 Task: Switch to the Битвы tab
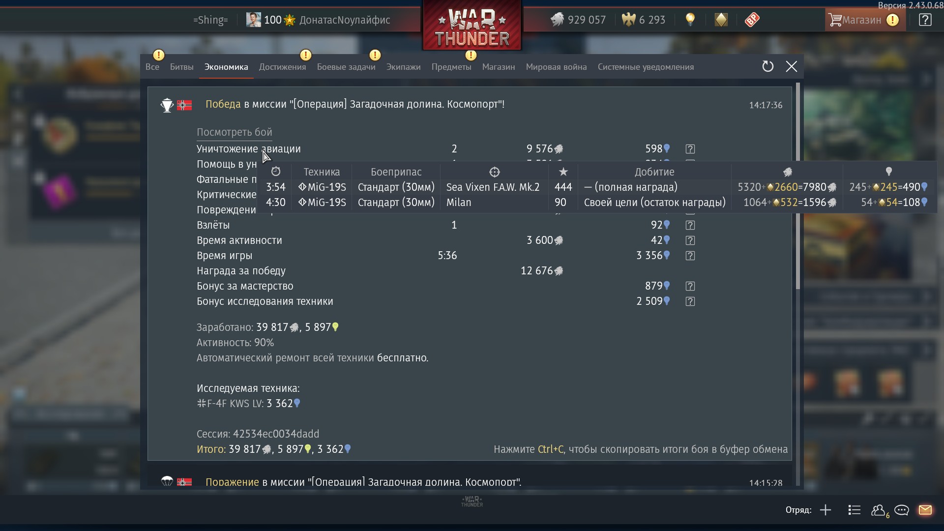[x=181, y=67]
